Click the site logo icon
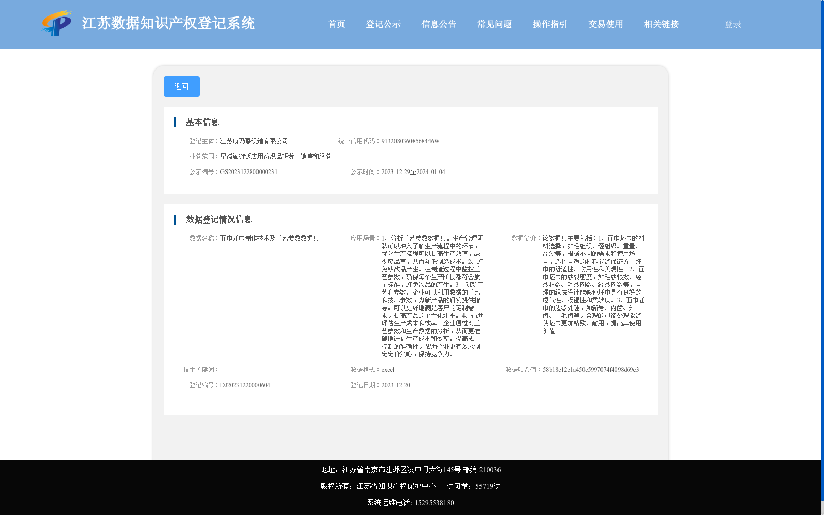This screenshot has height=515, width=824. click(57, 23)
